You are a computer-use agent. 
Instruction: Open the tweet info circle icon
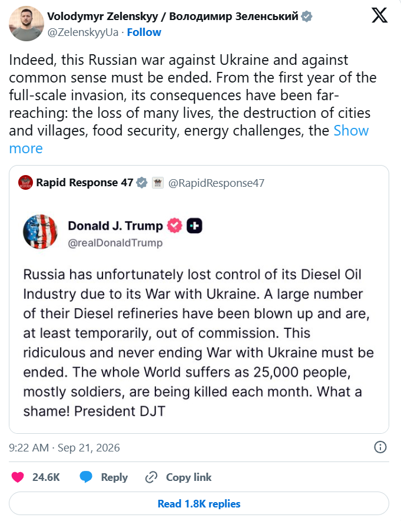pos(380,447)
